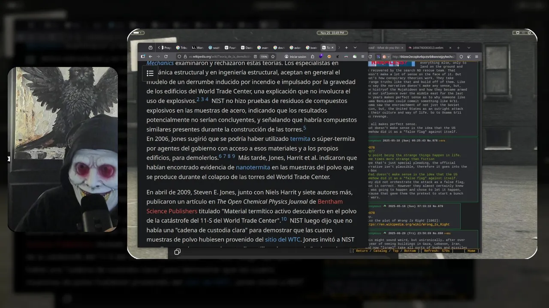This screenshot has height=308, width=549.
Task: Reload the Wikipedia page
Action: 166,56
